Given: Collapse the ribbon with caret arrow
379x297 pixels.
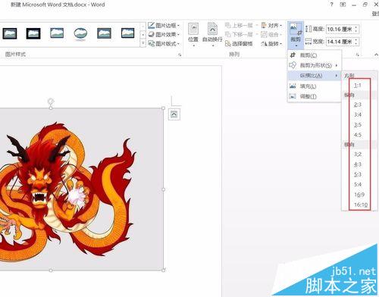Looking at the screenshot, I should coord(376,55).
